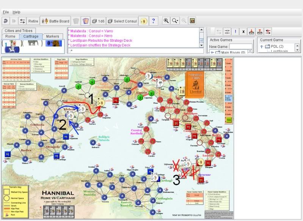
Task: Click the red up-arrow tray icon
Action: click(x=260, y=32)
